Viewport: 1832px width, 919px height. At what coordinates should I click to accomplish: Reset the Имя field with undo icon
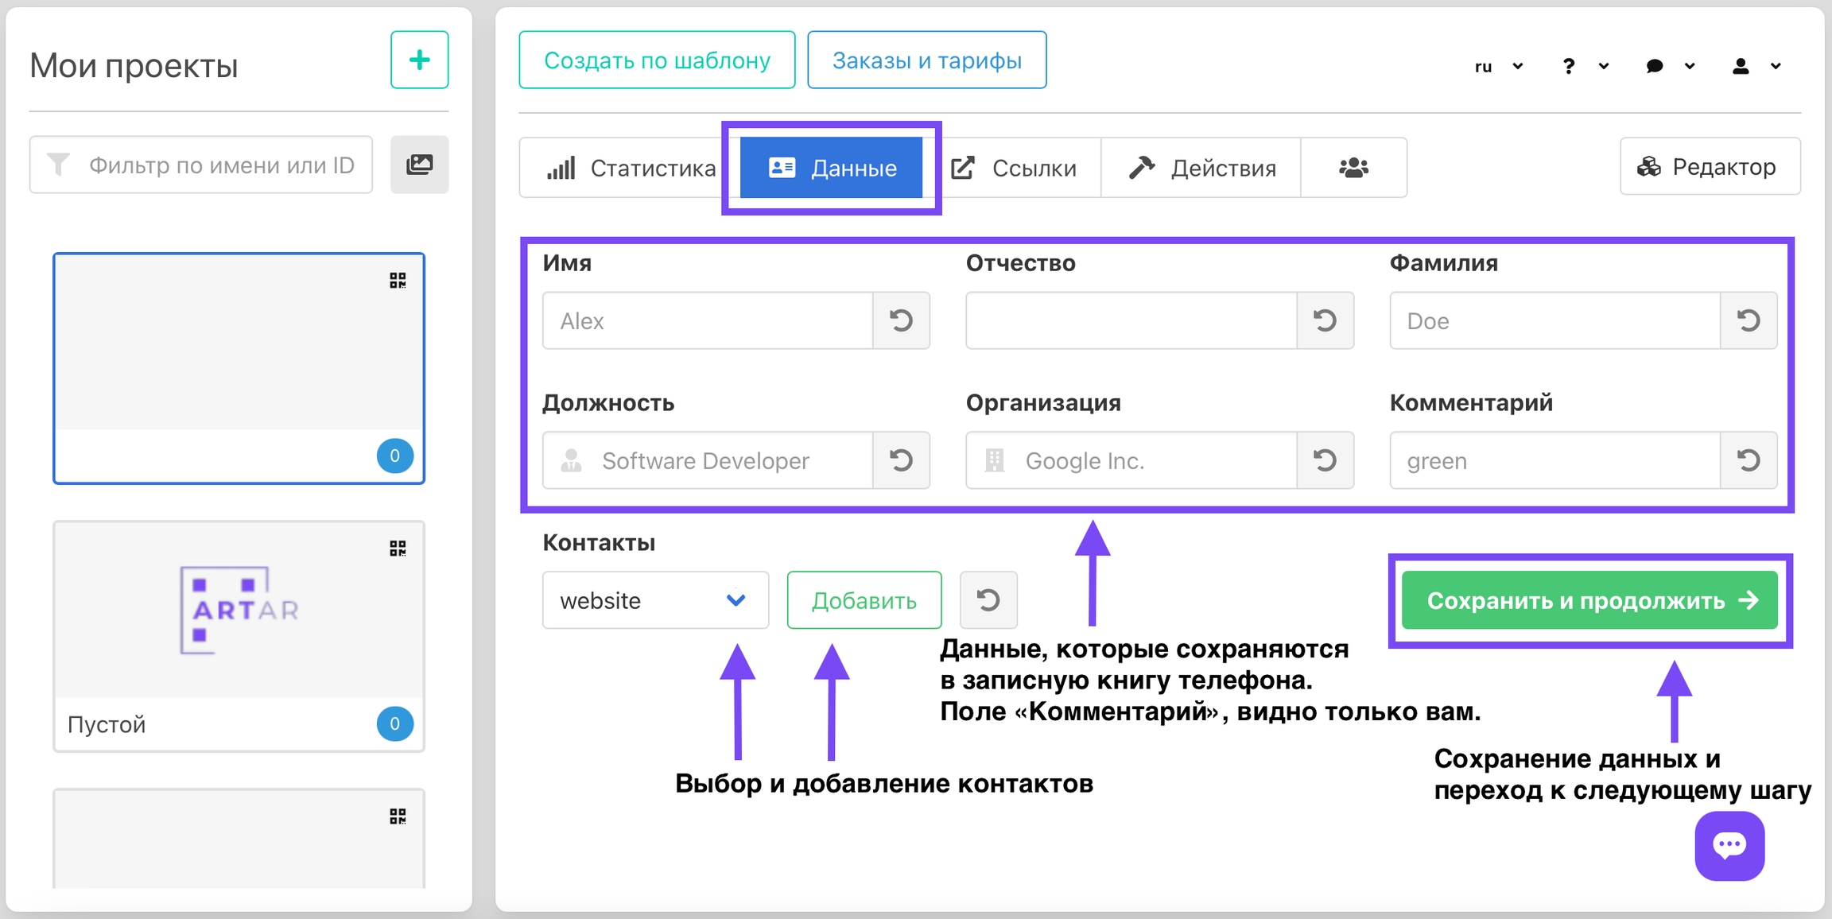coord(901,320)
